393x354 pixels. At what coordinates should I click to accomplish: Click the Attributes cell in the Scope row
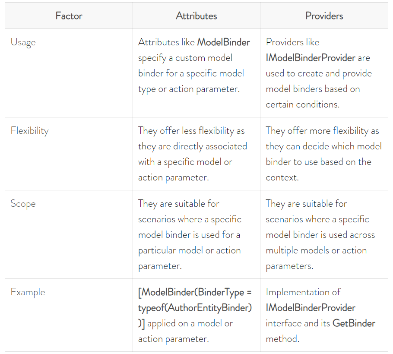point(196,234)
